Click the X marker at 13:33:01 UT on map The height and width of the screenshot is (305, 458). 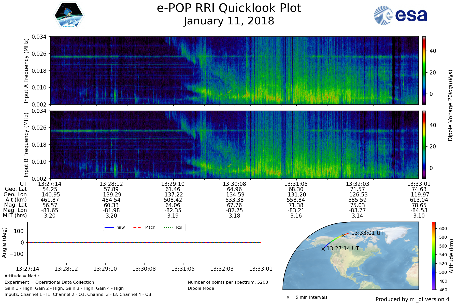(343, 235)
